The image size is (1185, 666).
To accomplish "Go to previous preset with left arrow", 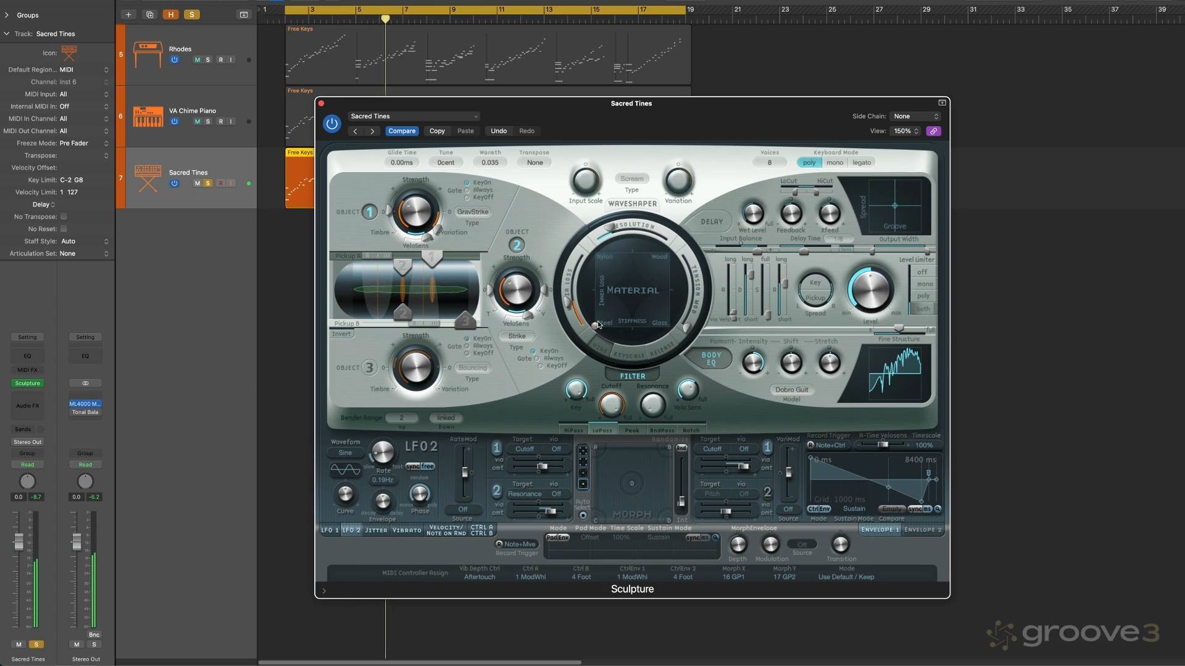I will pos(355,131).
